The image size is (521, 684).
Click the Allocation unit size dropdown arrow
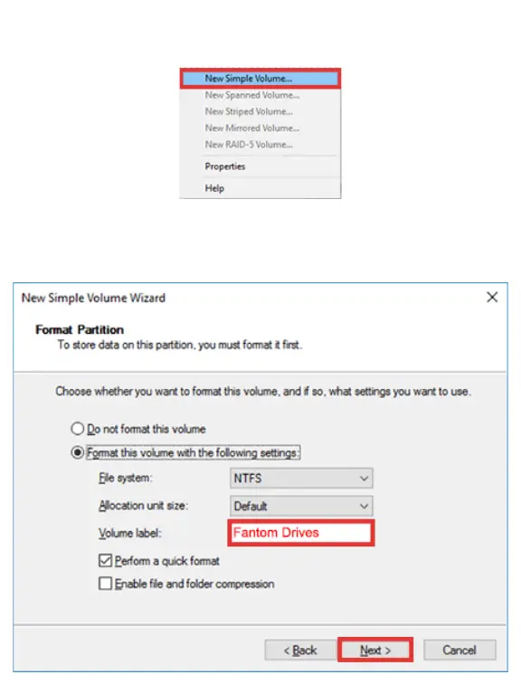pos(364,506)
